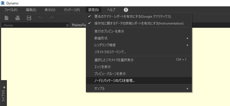Close the Home tab with X

(67, 25)
